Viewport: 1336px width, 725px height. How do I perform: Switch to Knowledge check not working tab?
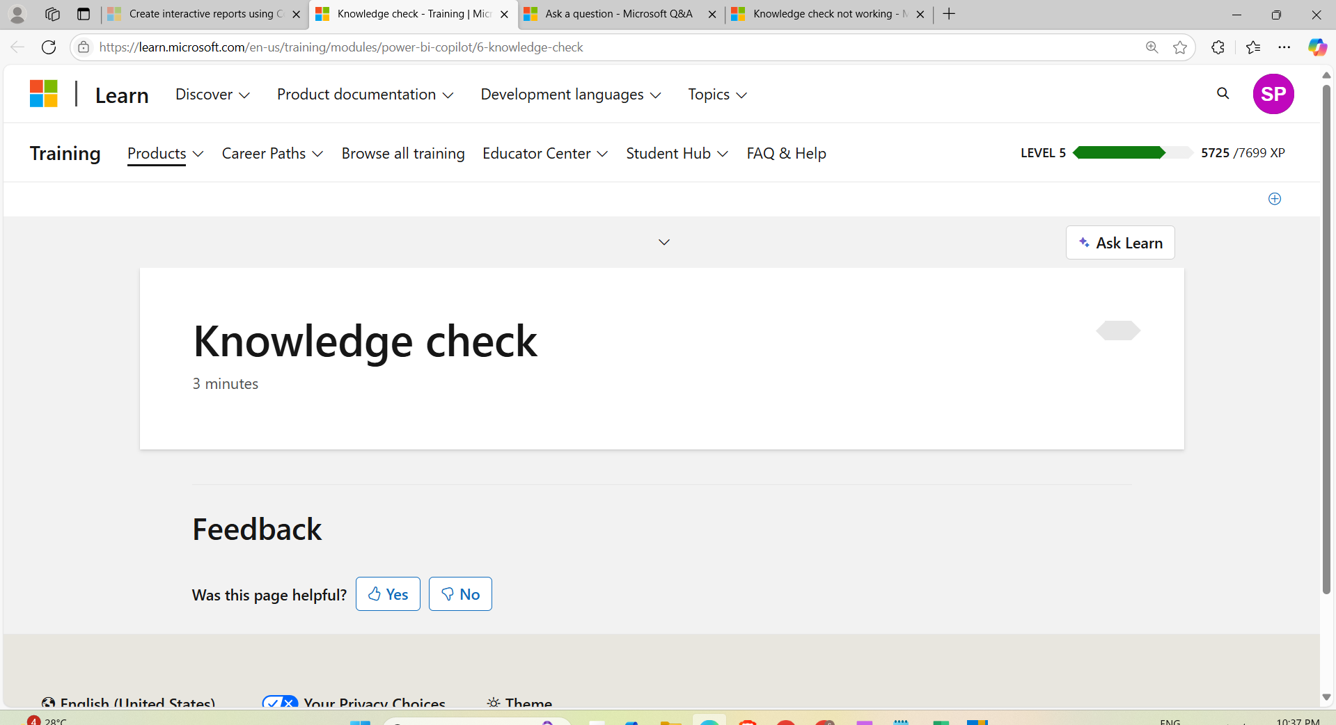pyautogui.click(x=828, y=14)
